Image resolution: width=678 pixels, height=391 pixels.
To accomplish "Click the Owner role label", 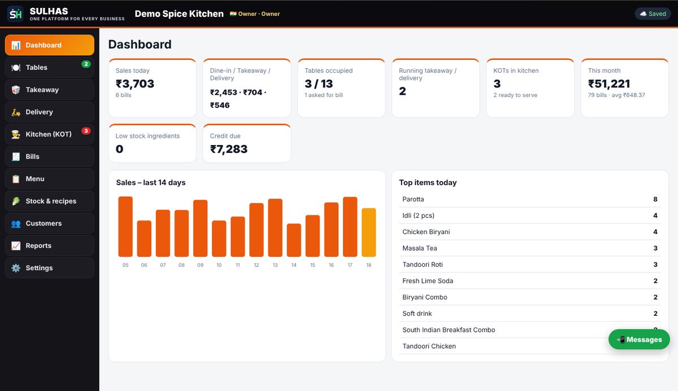I will [x=259, y=14].
